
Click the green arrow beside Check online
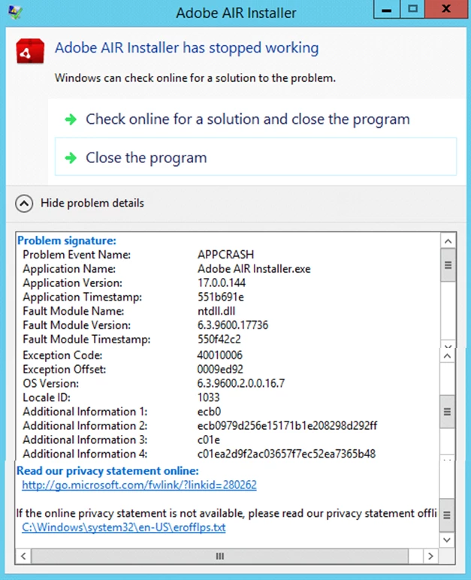point(71,119)
